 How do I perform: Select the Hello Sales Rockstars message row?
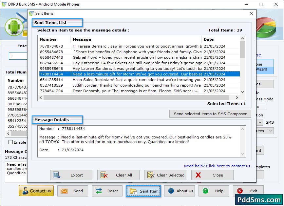[x=140, y=80]
